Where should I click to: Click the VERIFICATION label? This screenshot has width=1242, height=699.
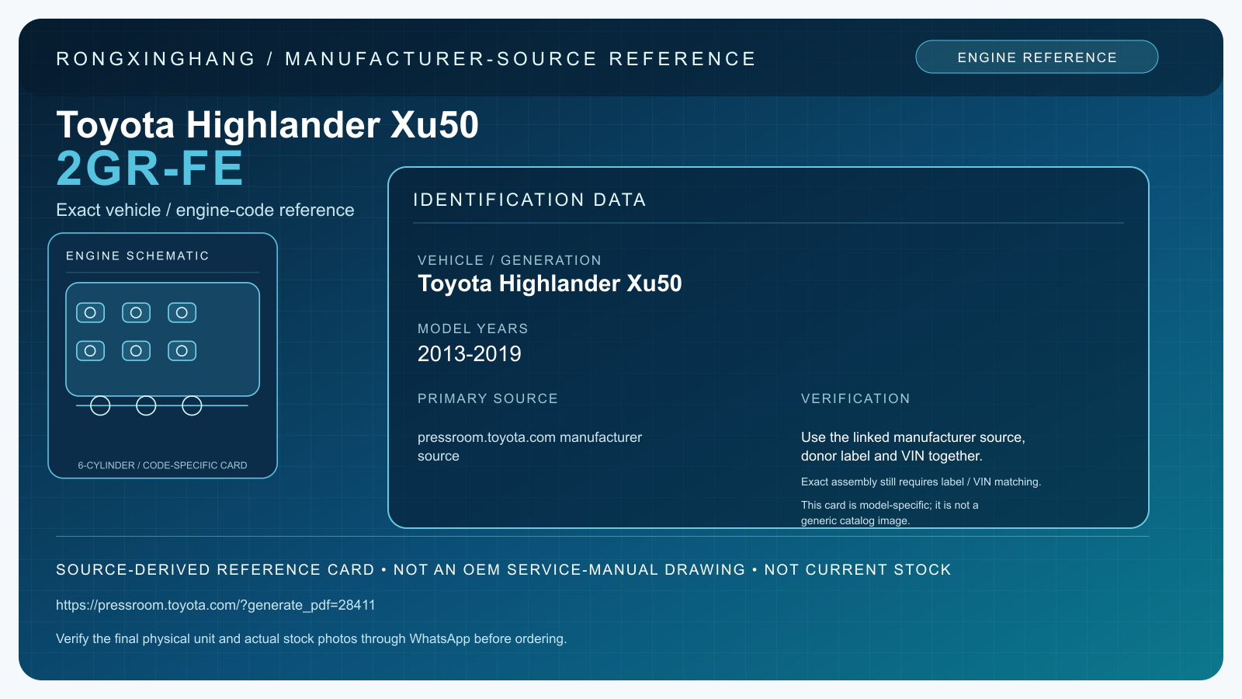click(855, 398)
